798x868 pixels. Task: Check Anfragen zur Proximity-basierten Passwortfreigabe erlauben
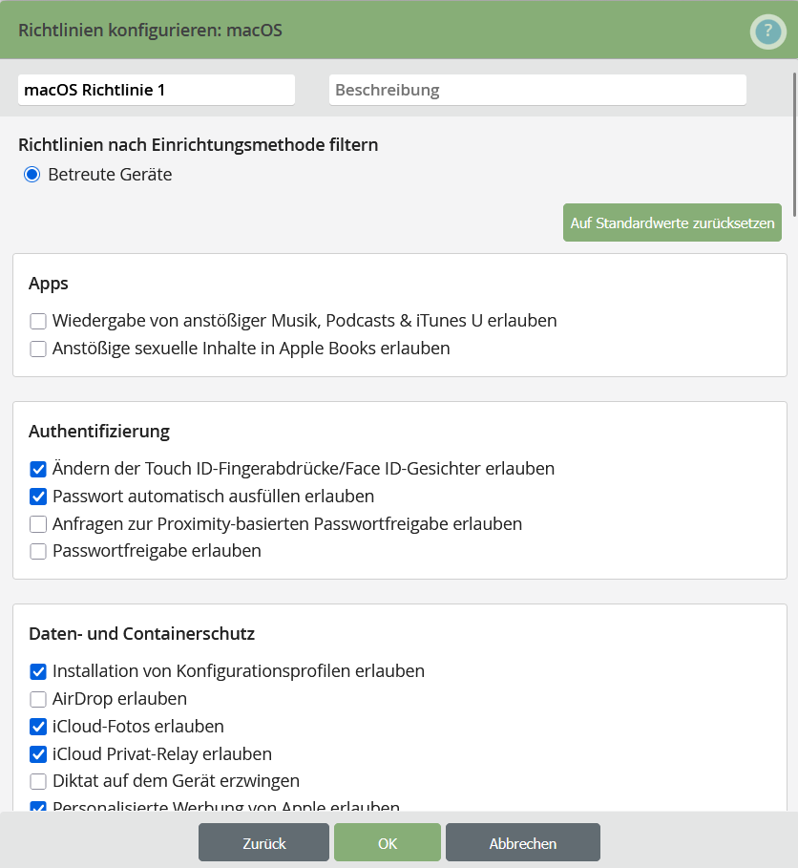[x=38, y=524]
